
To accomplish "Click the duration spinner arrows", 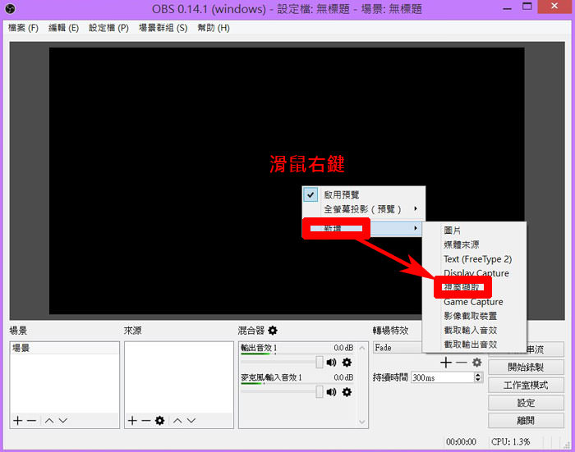I will coord(478,377).
